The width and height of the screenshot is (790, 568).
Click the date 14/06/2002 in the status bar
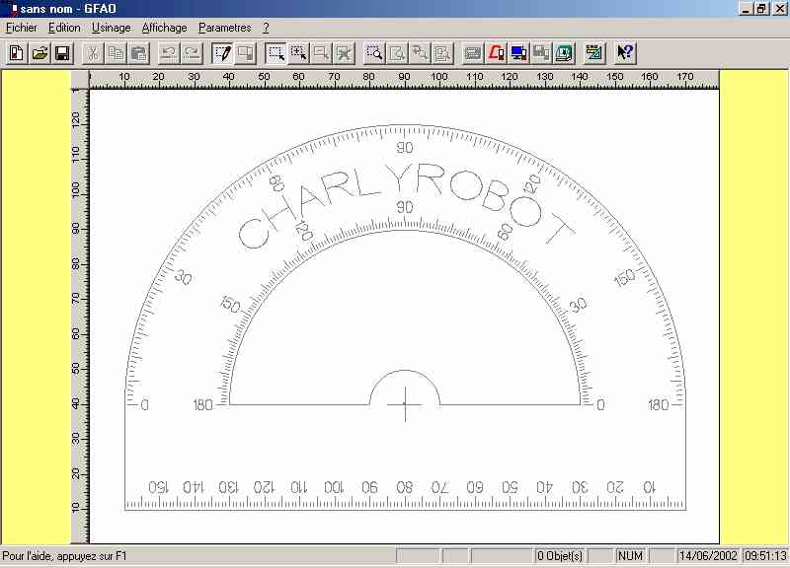pyautogui.click(x=708, y=556)
